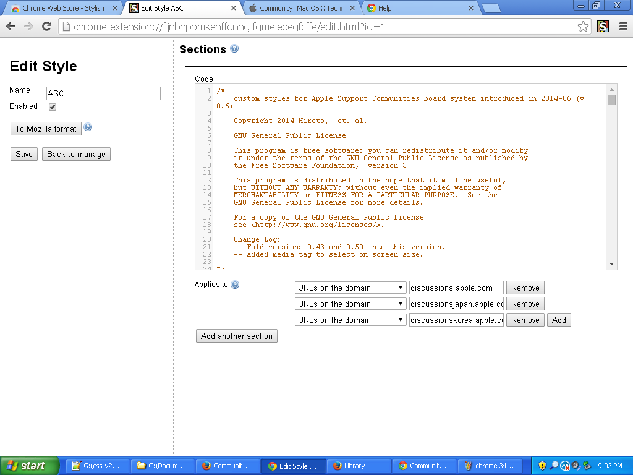Click the help icon next to Sections heading
Viewport: 633px width, 475px height.
234,48
